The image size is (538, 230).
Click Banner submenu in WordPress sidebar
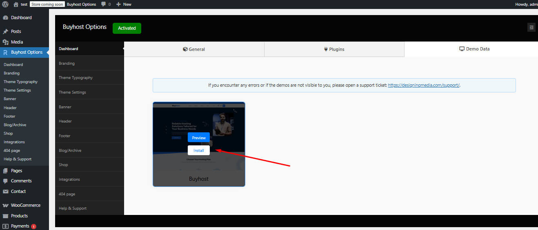coord(10,99)
